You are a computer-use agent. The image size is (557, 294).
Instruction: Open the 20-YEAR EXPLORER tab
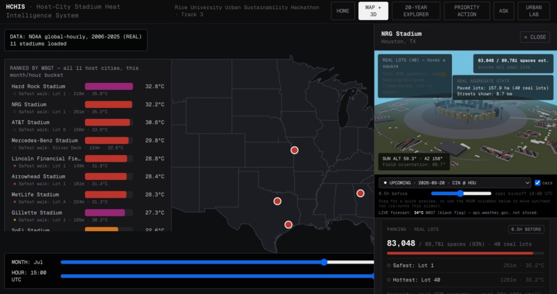[416, 11]
